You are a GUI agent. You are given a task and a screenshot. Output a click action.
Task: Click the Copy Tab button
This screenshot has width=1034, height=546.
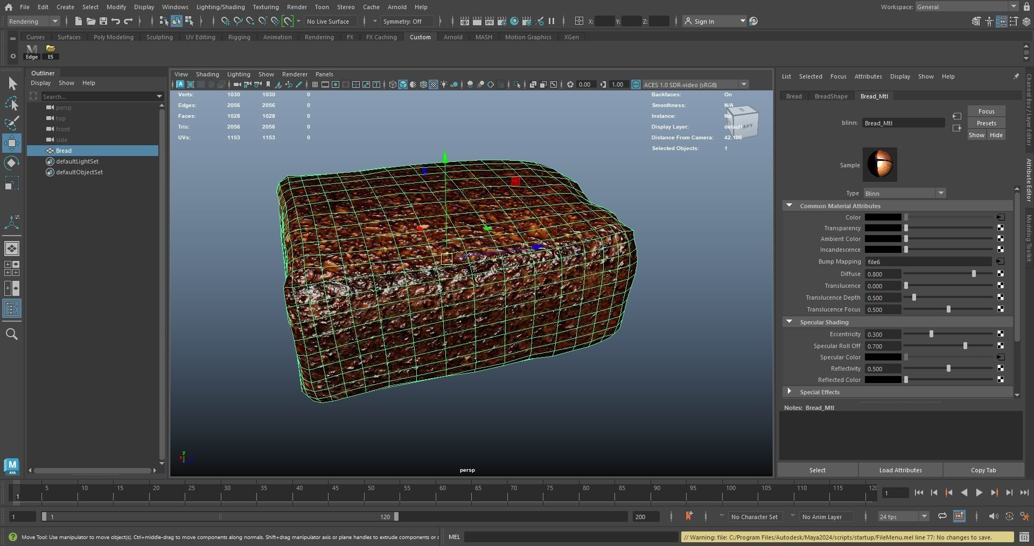(983, 470)
